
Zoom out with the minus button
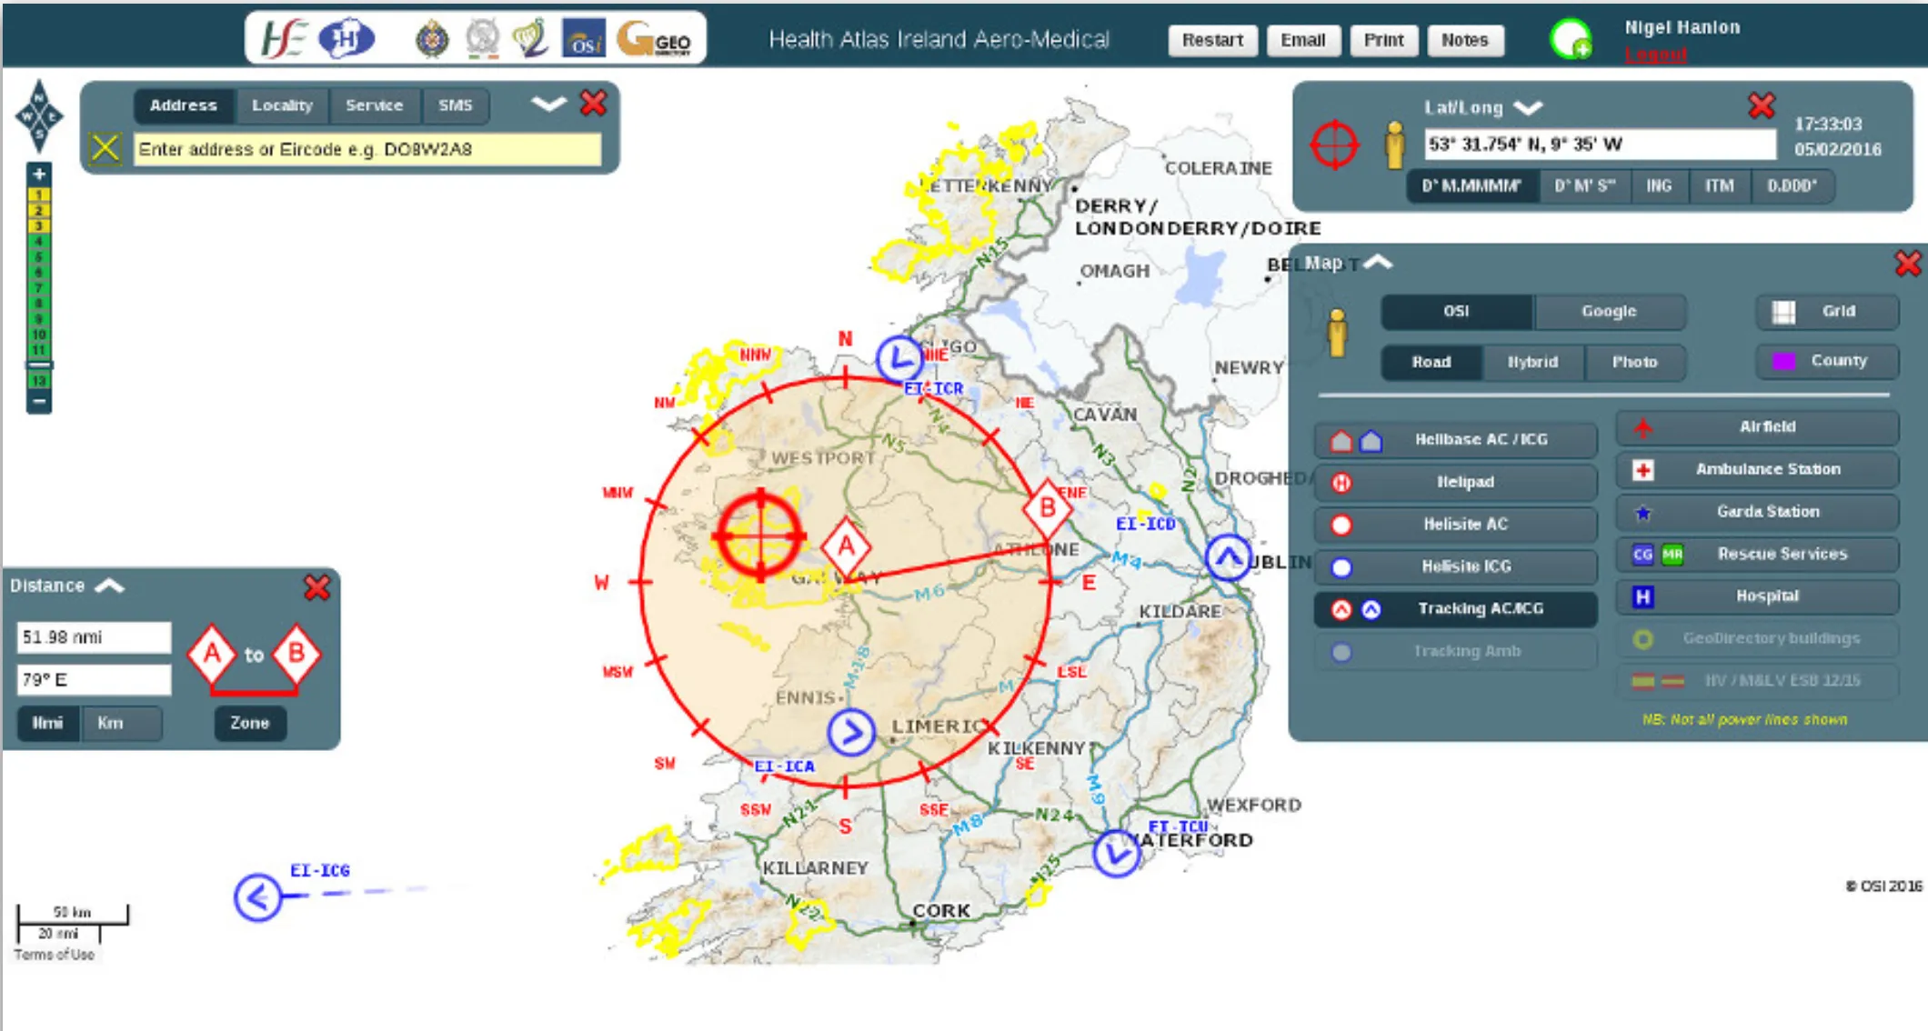(39, 401)
